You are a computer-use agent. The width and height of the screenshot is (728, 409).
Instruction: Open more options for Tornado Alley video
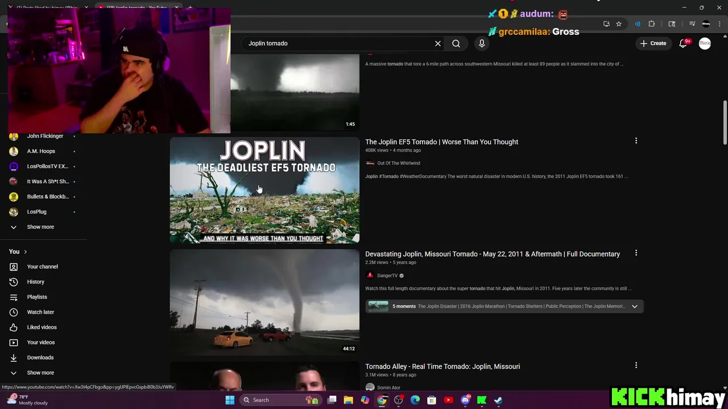pyautogui.click(x=636, y=365)
